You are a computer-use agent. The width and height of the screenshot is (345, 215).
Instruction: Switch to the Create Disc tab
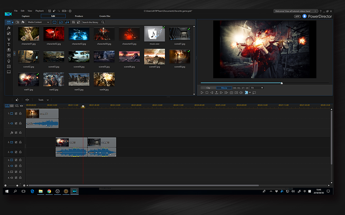click(105, 16)
